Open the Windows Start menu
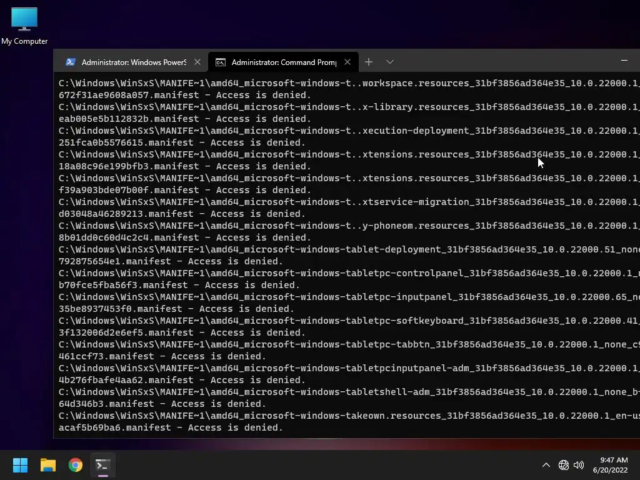640x480 pixels. tap(20, 465)
